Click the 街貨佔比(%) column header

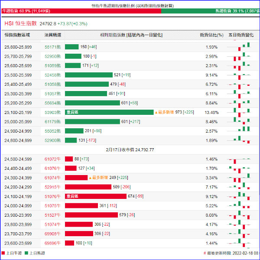tap(211, 34)
